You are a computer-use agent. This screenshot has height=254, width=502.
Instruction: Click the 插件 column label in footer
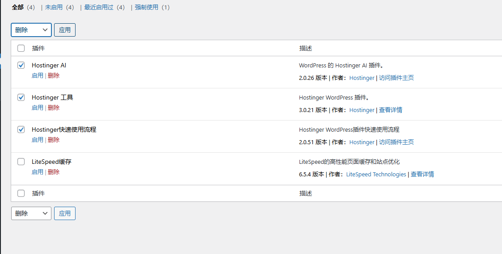pyautogui.click(x=38, y=193)
